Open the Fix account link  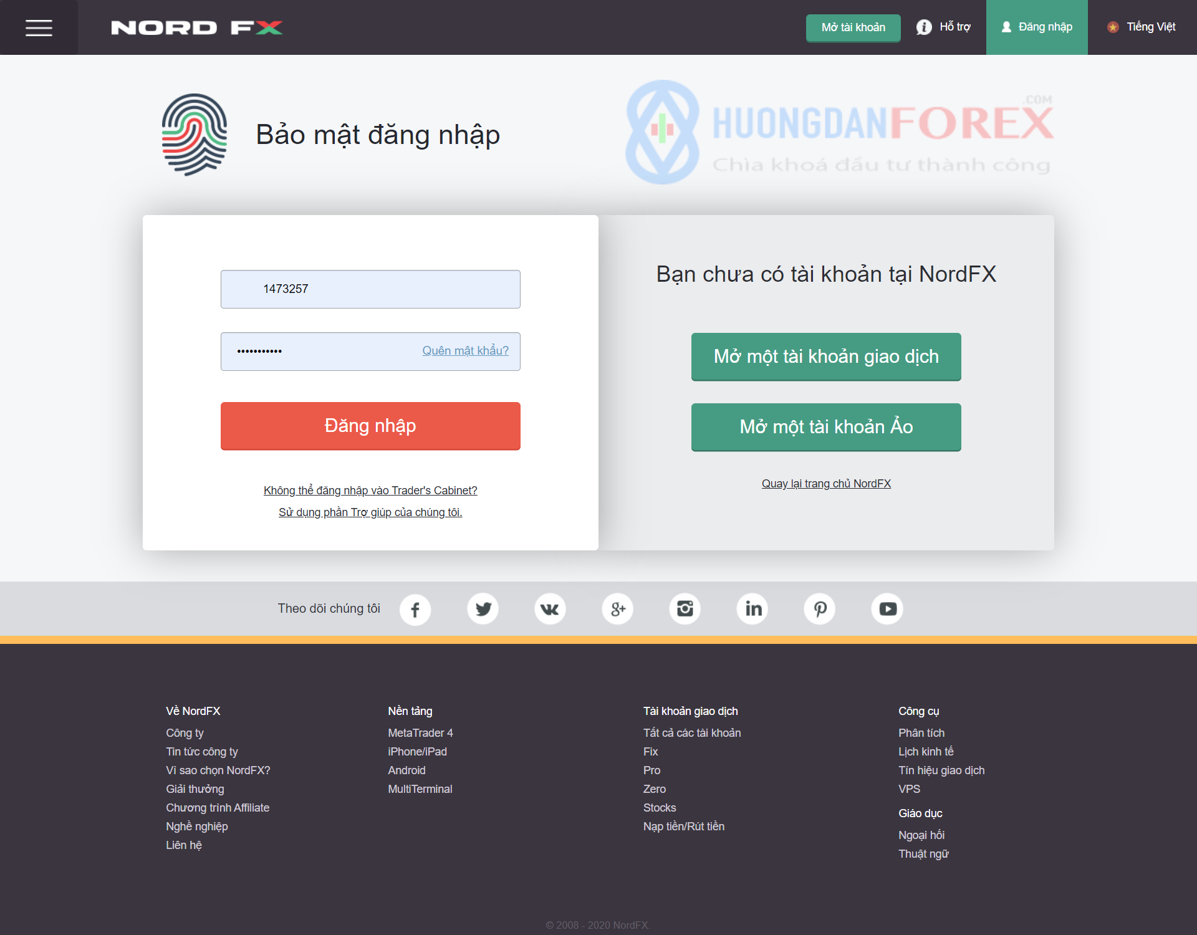click(651, 752)
